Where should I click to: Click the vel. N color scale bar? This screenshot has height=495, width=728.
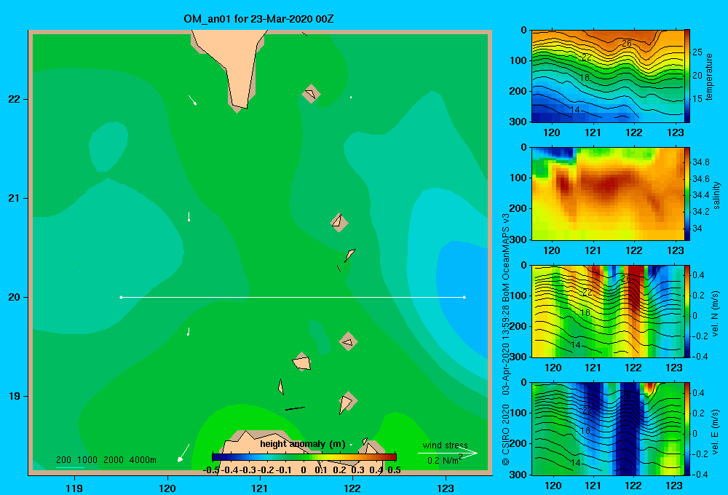pos(687,311)
